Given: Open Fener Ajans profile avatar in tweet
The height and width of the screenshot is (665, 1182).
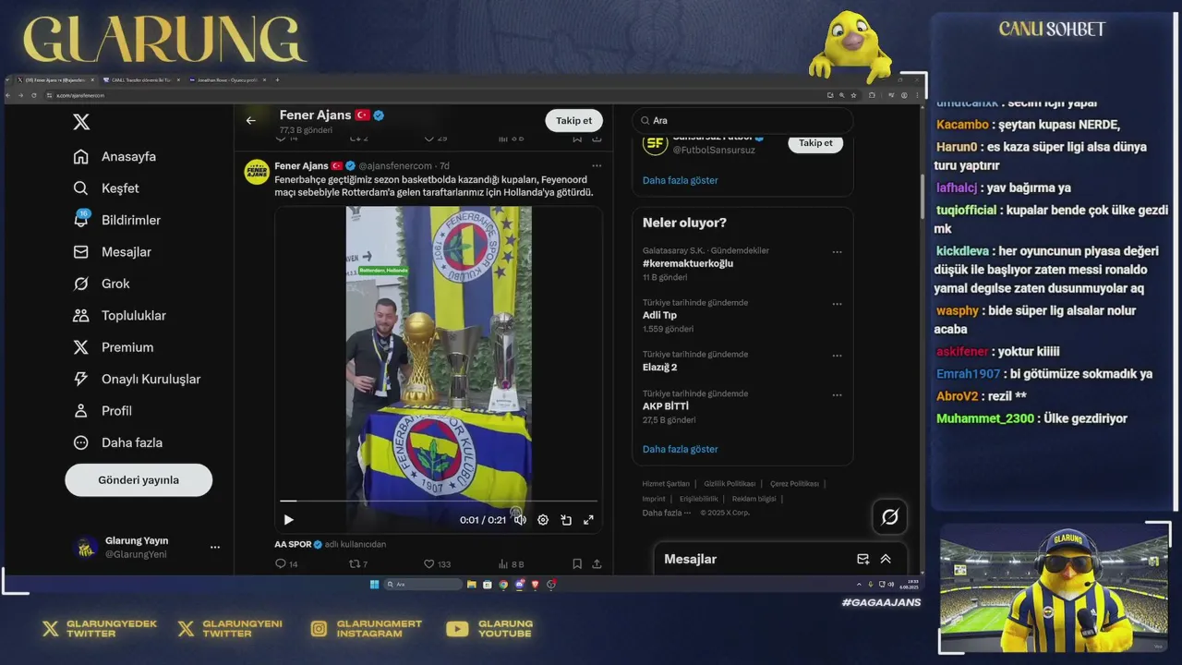Looking at the screenshot, I should click(x=257, y=172).
